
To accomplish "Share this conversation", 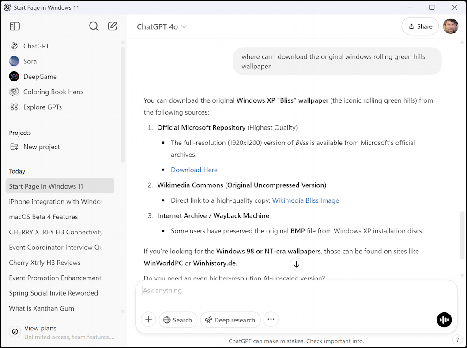I will pyautogui.click(x=420, y=26).
